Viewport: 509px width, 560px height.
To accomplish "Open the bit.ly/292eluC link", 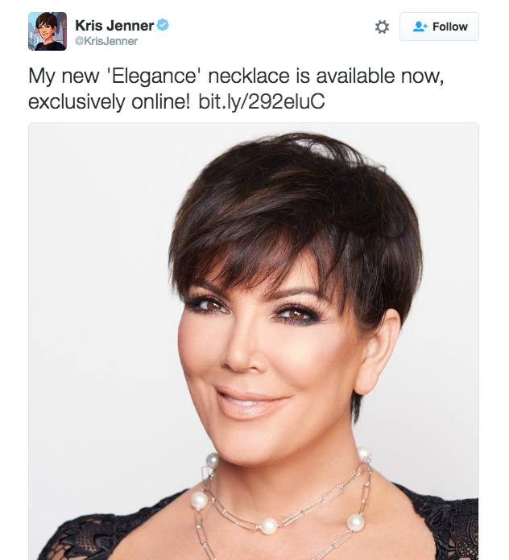I will tap(261, 101).
